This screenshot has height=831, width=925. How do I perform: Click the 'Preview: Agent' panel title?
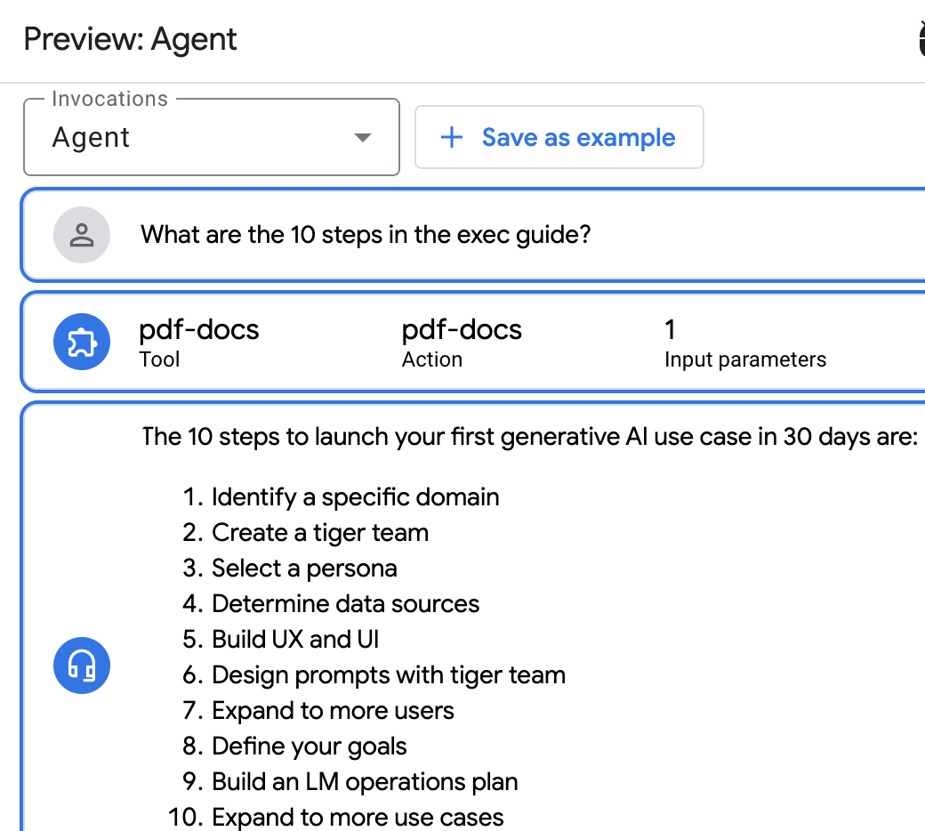(x=131, y=39)
